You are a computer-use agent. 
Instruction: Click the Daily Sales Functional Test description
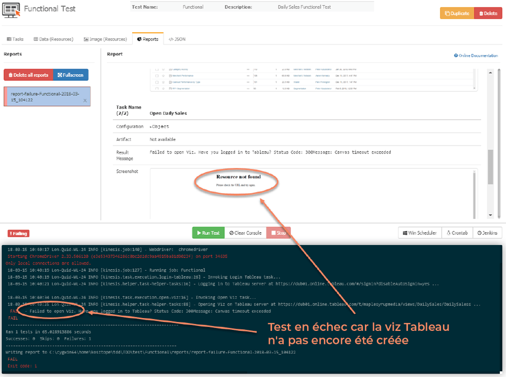point(304,7)
